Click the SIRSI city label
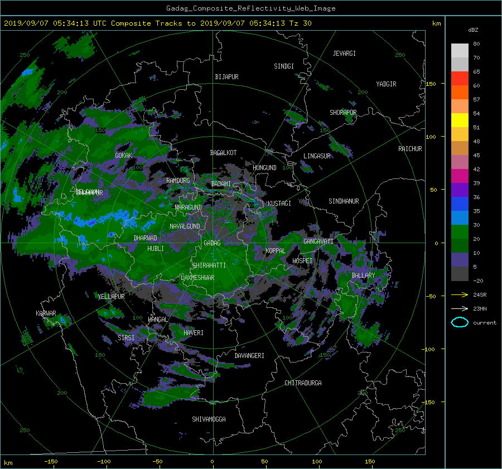Screen dimensions: 502x469 click(126, 338)
